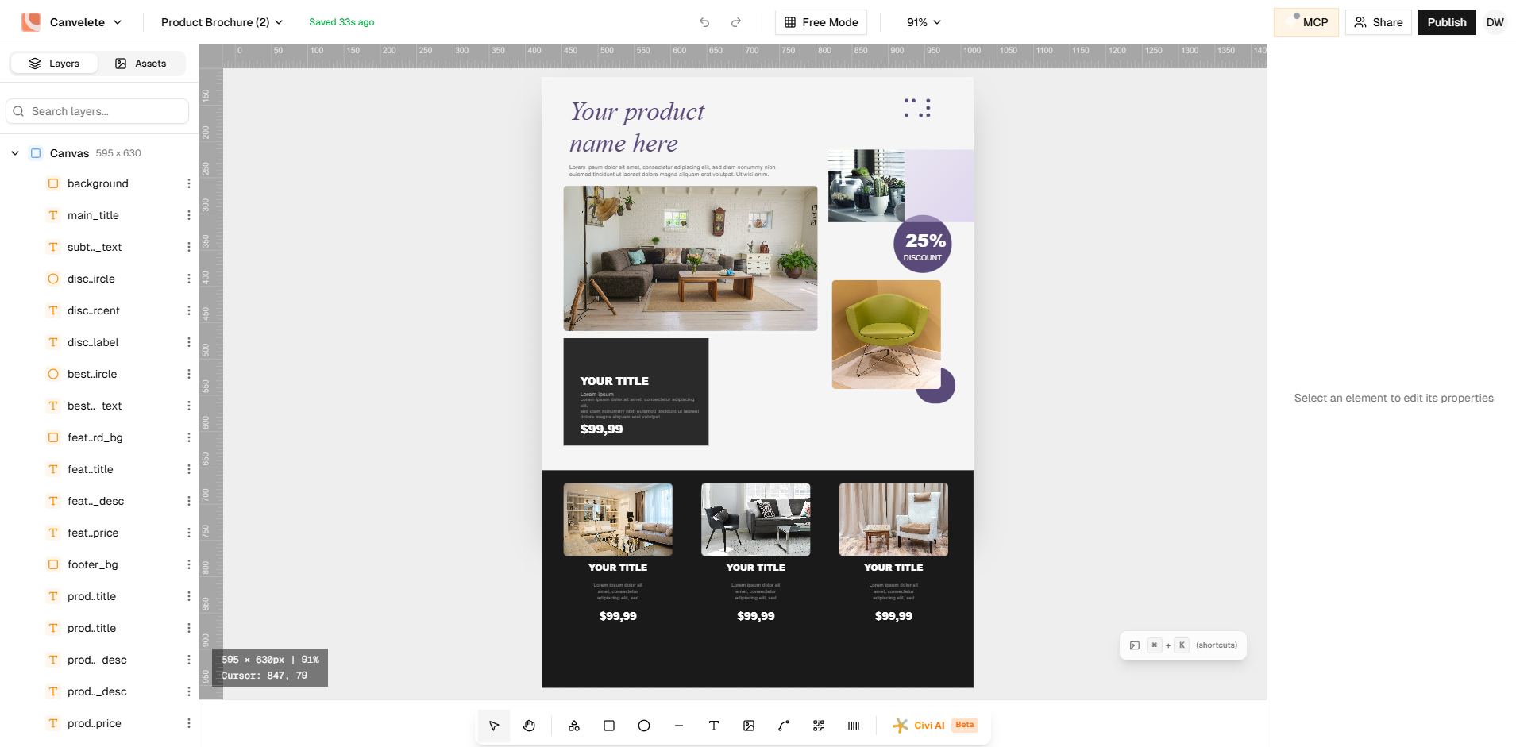Click the Search layers input field

[x=97, y=111]
